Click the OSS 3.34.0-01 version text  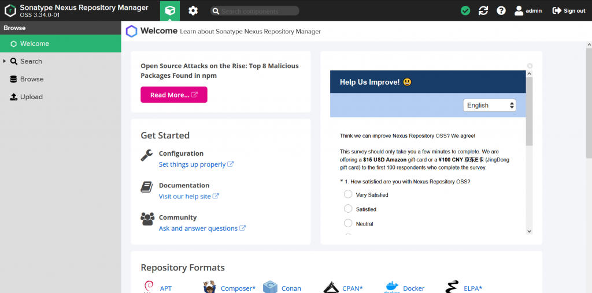click(x=40, y=15)
